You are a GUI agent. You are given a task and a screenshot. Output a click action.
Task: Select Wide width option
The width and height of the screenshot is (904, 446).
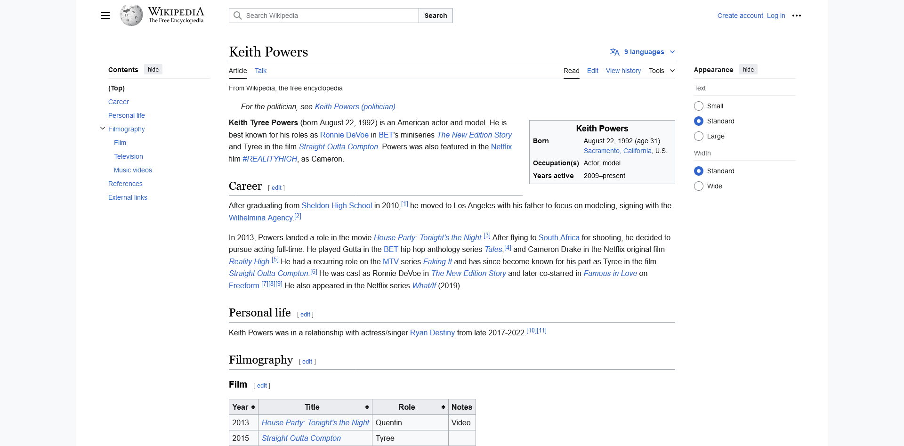click(699, 186)
